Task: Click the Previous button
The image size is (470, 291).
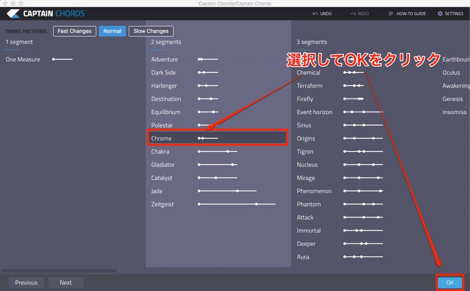Action: click(26, 282)
